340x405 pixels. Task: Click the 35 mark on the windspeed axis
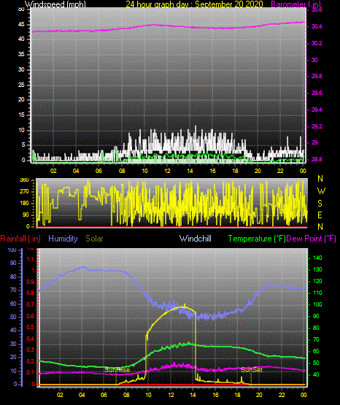[x=21, y=54]
